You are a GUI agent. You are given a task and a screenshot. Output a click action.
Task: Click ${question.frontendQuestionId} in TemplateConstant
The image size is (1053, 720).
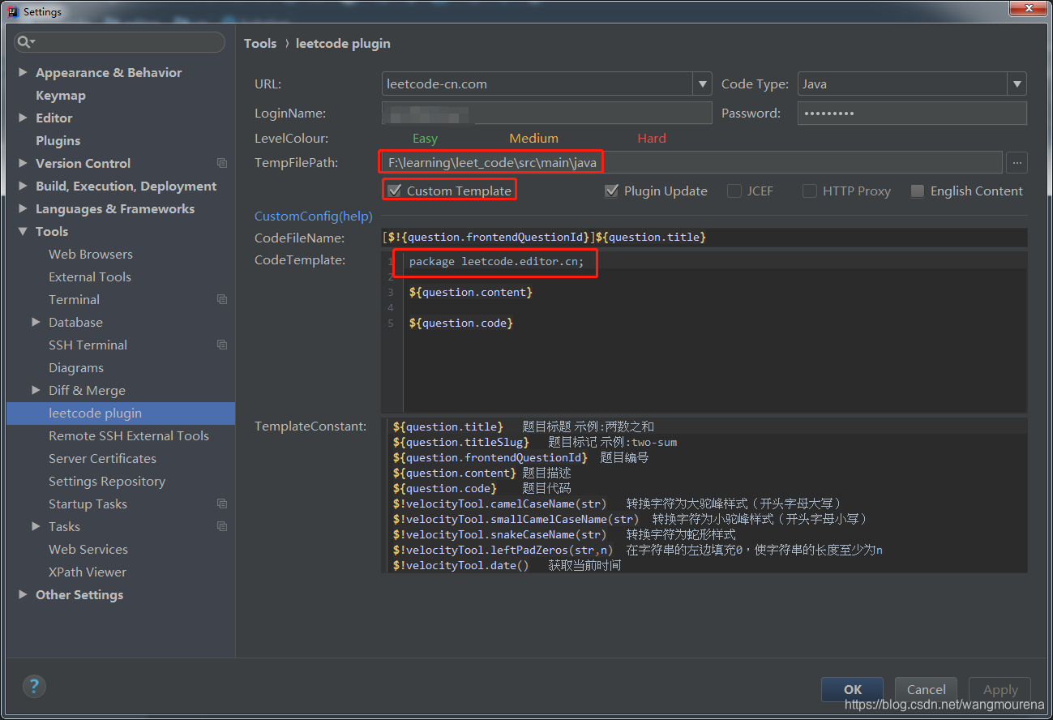490,457
